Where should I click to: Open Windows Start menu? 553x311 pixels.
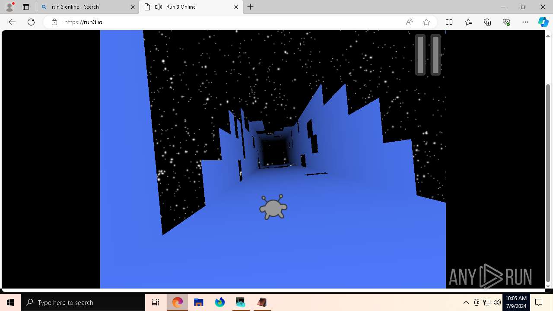[10, 302]
